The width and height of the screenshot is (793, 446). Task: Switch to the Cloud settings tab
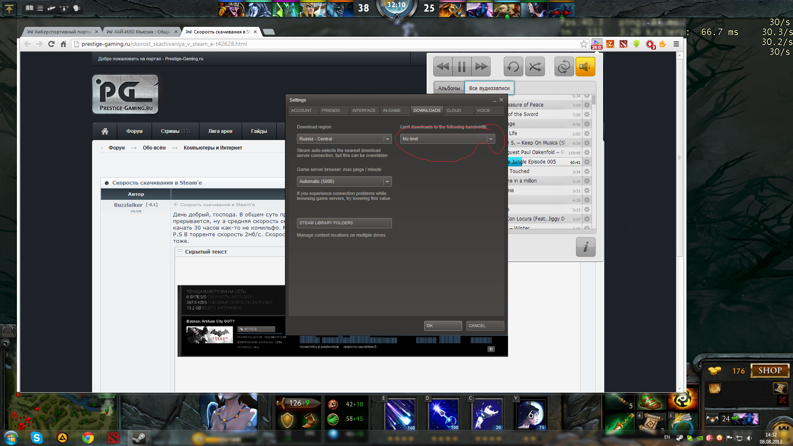tap(453, 110)
